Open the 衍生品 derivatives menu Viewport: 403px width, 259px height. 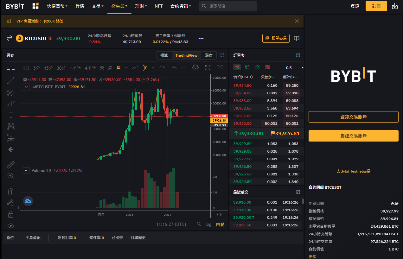coord(119,6)
